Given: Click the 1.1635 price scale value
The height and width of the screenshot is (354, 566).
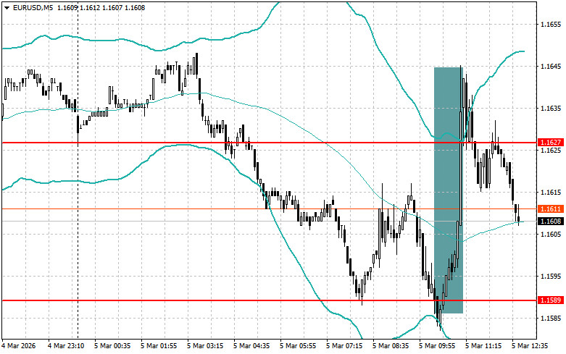Looking at the screenshot, I should coord(551,108).
